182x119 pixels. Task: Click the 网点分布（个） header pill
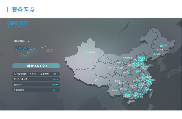point(36,66)
